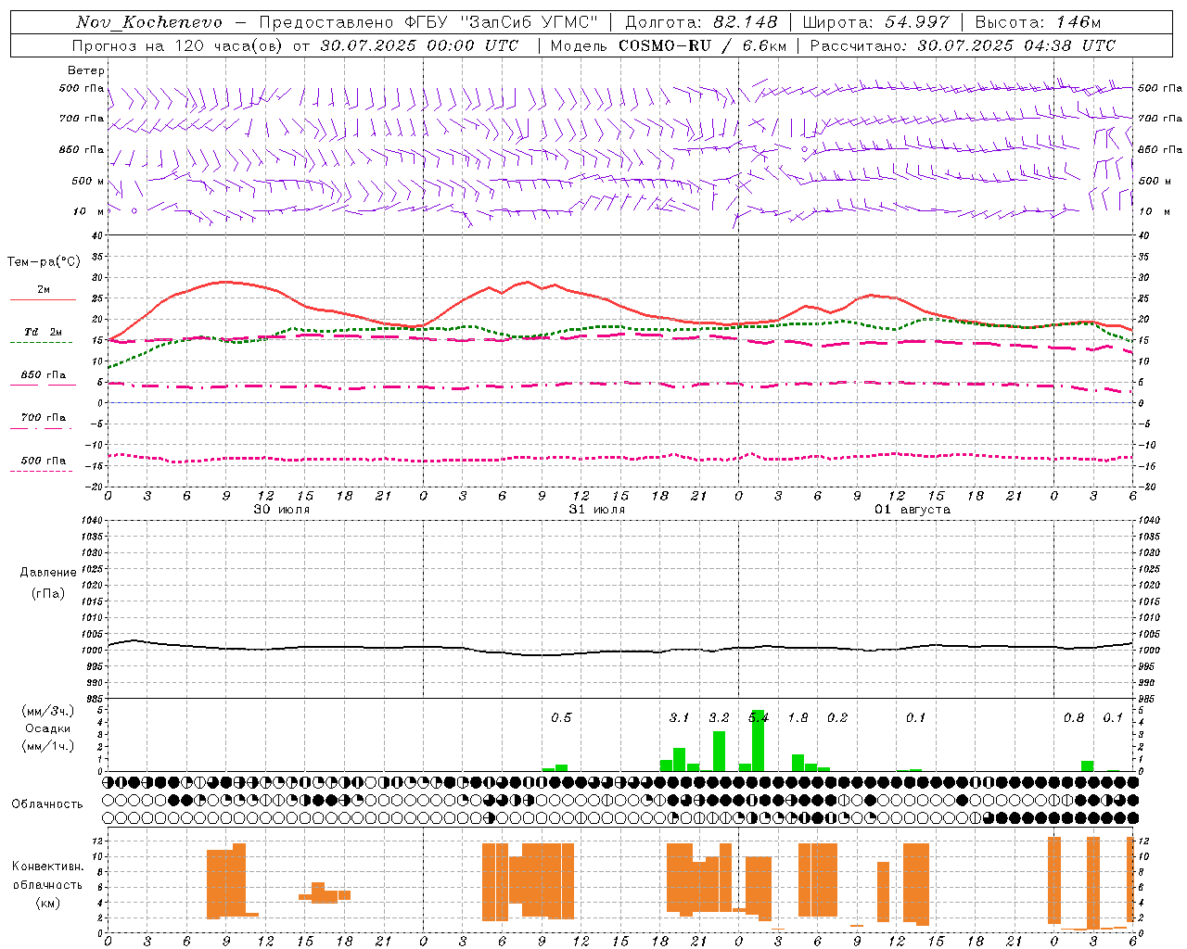Image resolution: width=1187 pixels, height=949 pixels.
Task: Click the Модель COSMO-RU / 6.6км label
Action: click(x=669, y=45)
